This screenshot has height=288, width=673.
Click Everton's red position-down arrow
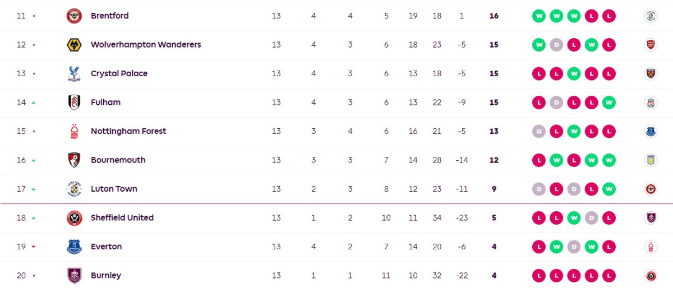[x=34, y=247]
